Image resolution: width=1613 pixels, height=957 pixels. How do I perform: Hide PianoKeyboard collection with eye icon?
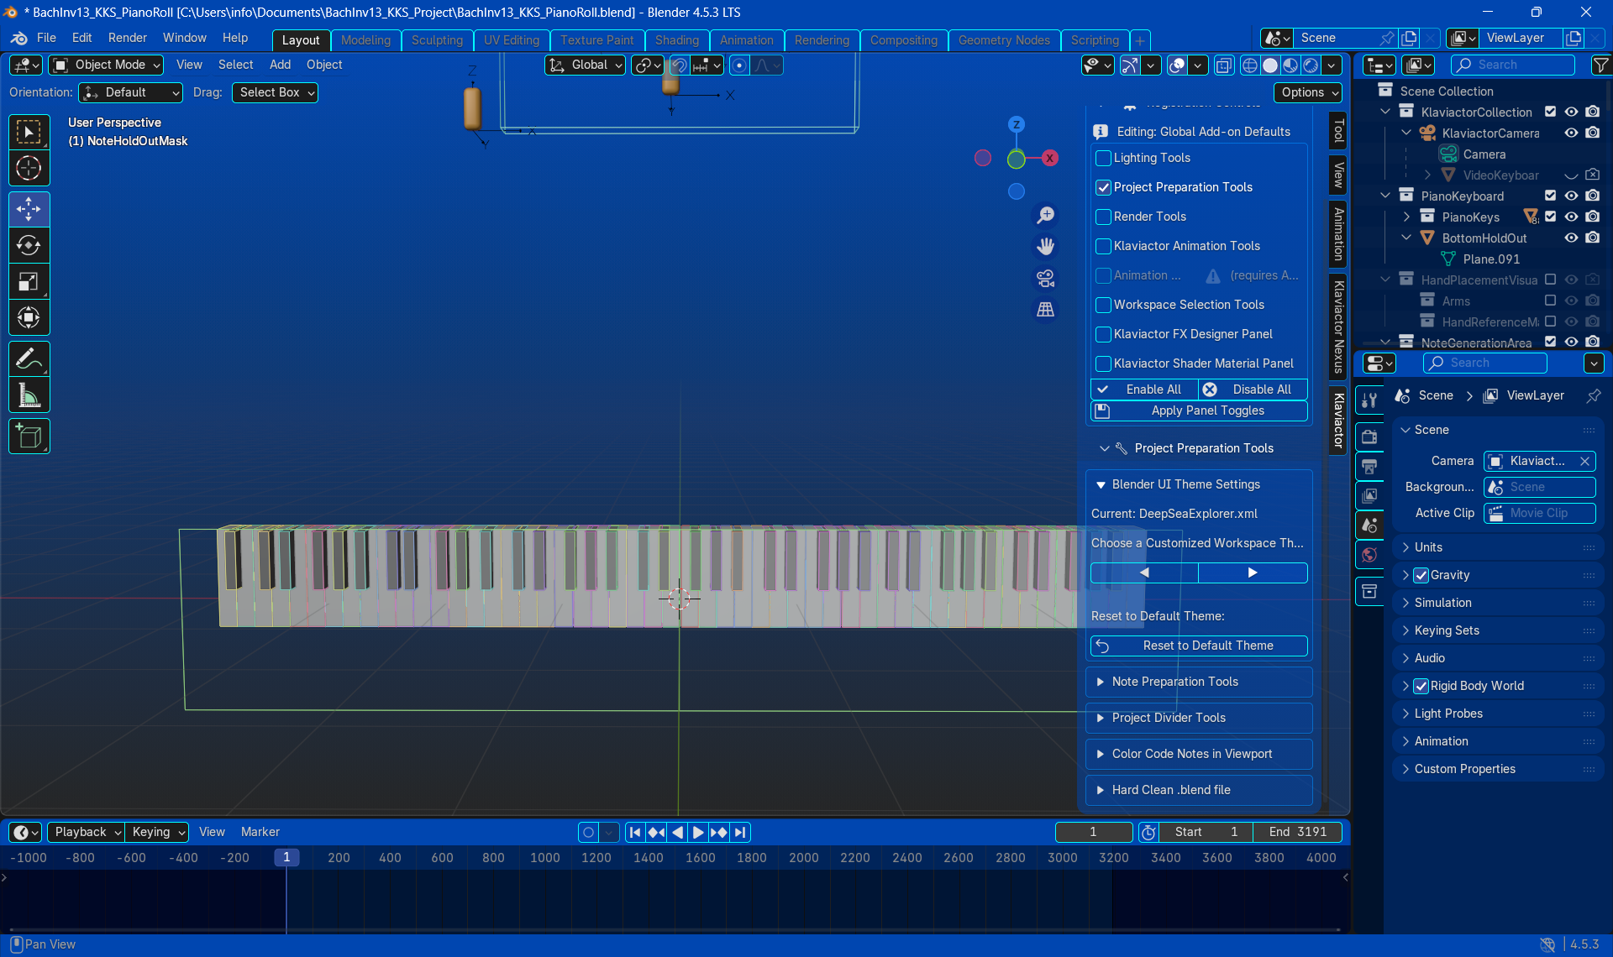click(x=1571, y=196)
